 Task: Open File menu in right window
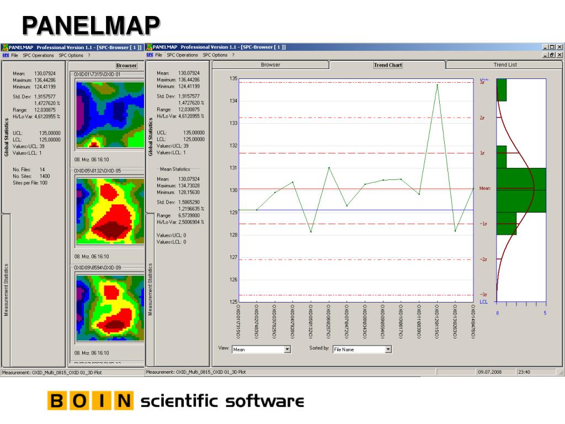(158, 55)
